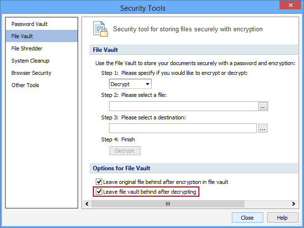This screenshot has width=304, height=228.
Task: Click the Step 2 file path field
Action: (183, 106)
